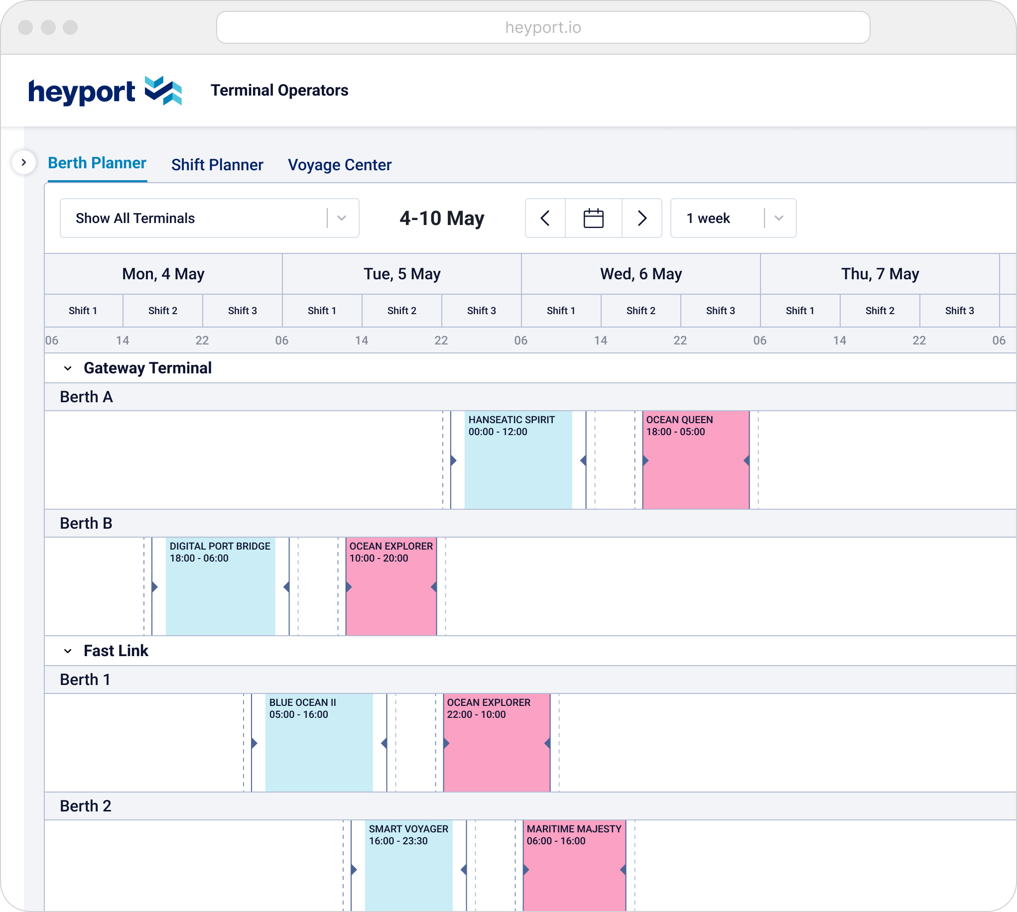
Task: Click the heyport logo
Action: coord(105,91)
